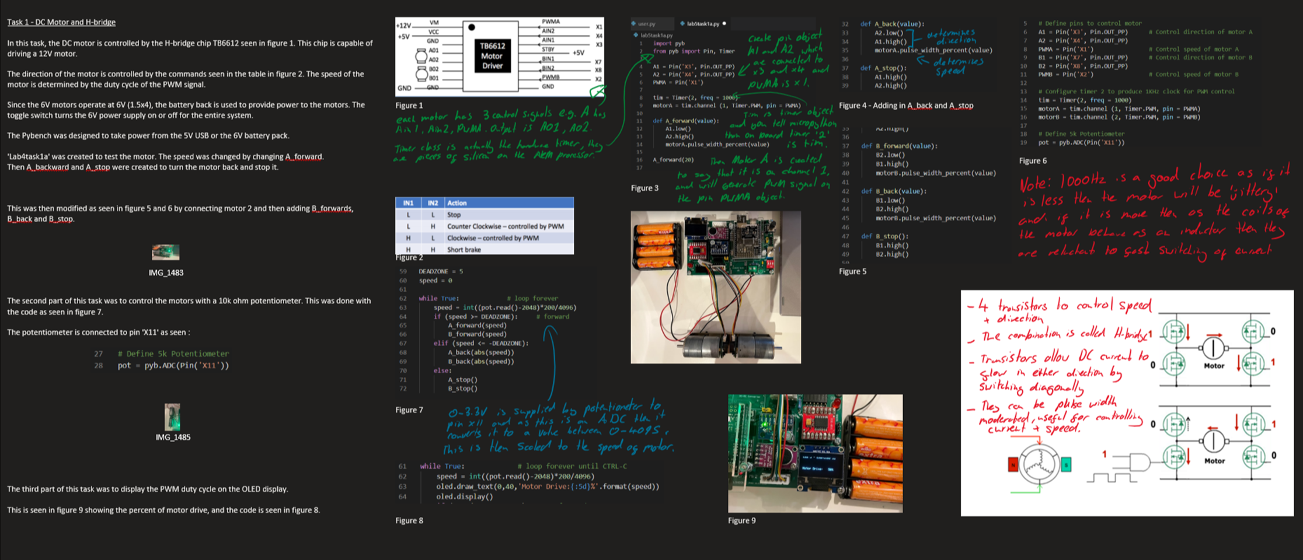The width and height of the screenshot is (1303, 560).
Task: Click the green hand-drawn checkmark near Figure 1
Action: (x=597, y=92)
